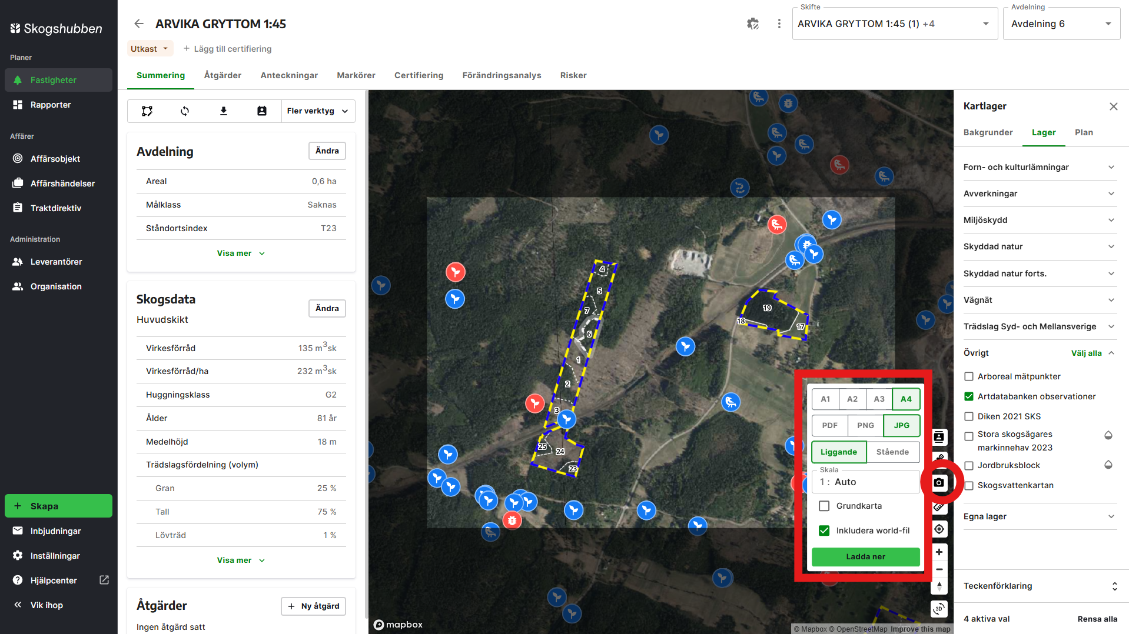
Task: Enable the Arboreal mätpunkter layer checkbox
Action: (969, 376)
